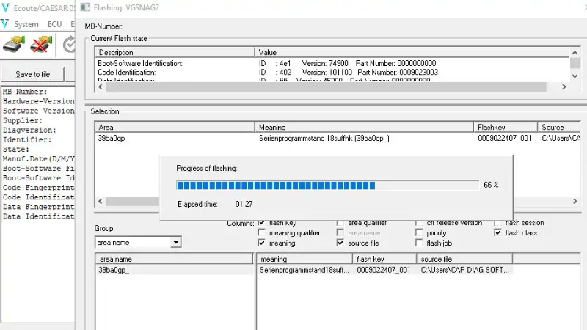Click the lowercase meaning column header
Screen dimensions: 587x330
click(305, 259)
